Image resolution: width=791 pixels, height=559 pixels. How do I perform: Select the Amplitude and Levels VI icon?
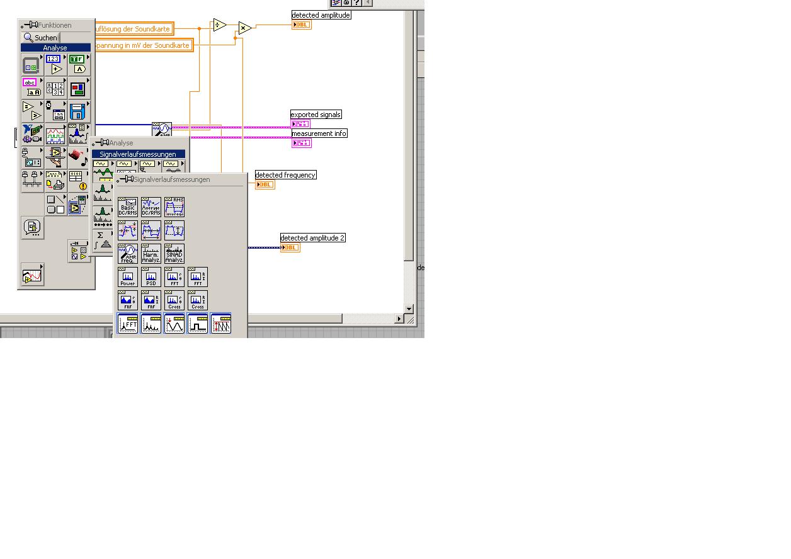(x=174, y=230)
